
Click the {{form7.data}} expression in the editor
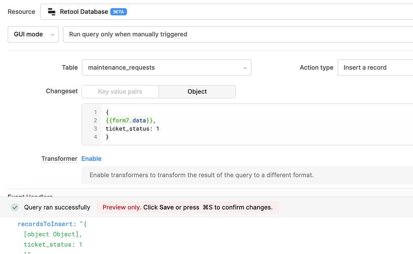click(129, 120)
